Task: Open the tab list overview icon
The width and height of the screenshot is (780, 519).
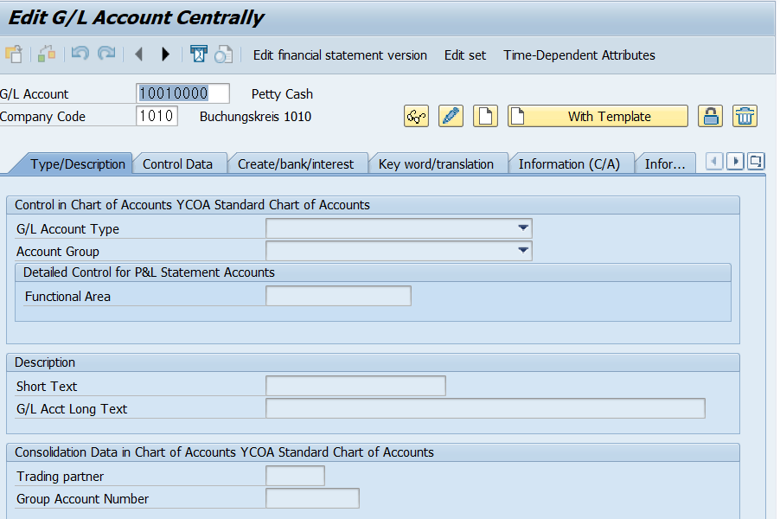Action: [756, 161]
